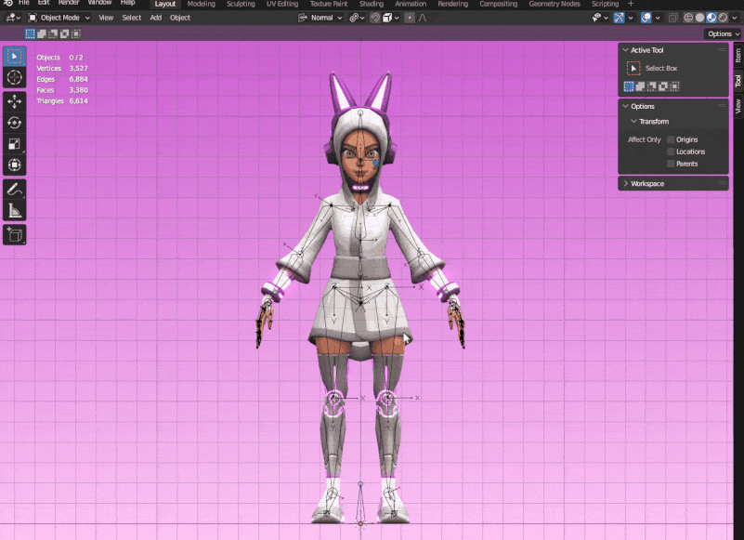Switch to wireframe viewport shading
744x540 pixels.
(x=688, y=18)
